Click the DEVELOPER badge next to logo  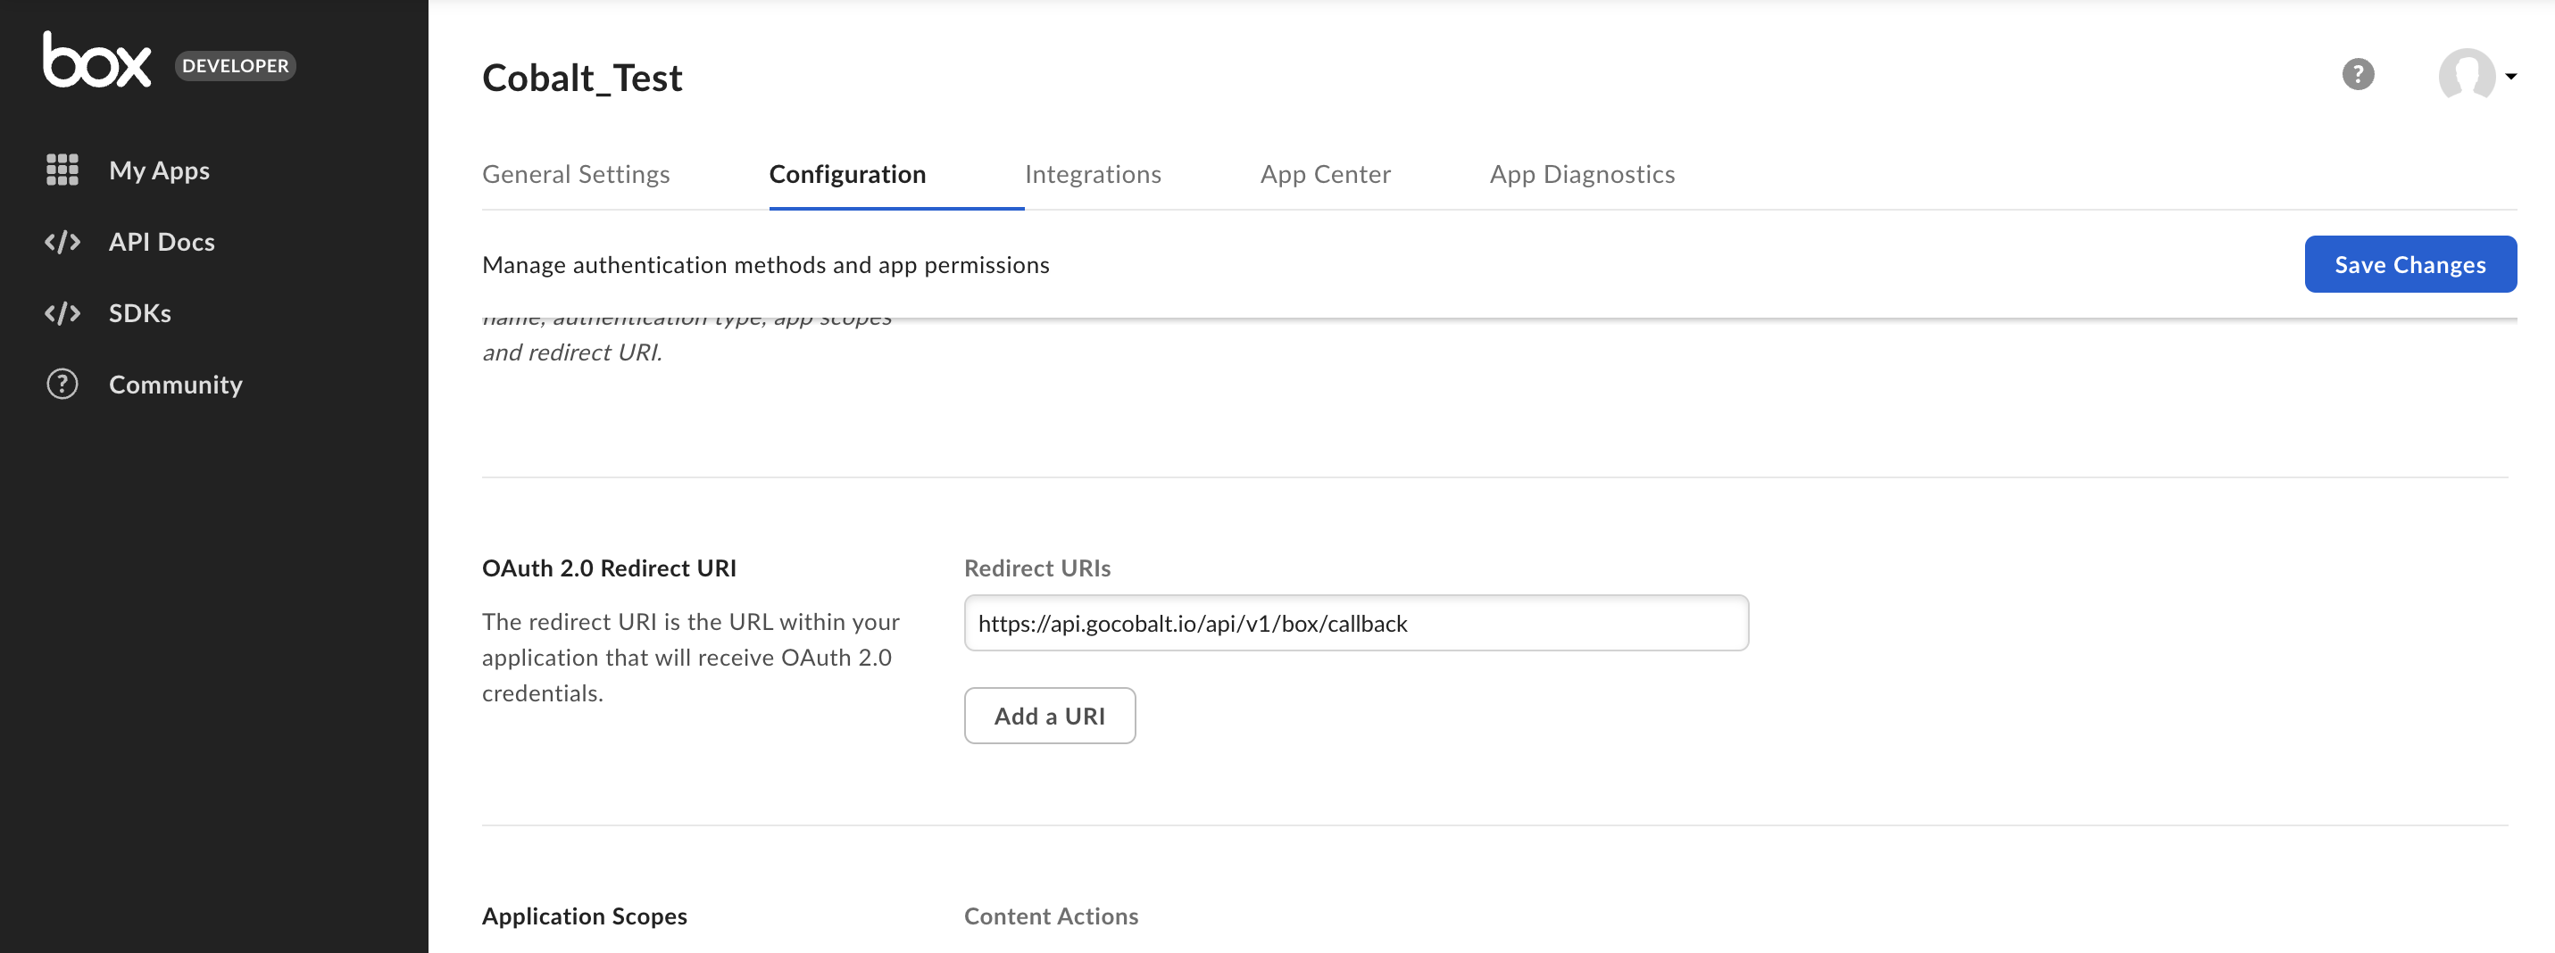[x=235, y=65]
